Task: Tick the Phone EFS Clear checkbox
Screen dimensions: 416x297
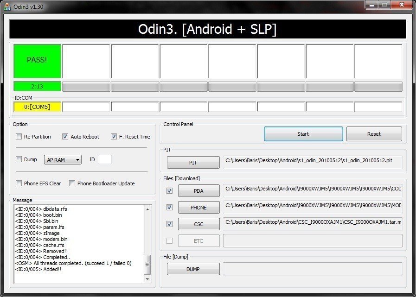Action: (x=19, y=183)
